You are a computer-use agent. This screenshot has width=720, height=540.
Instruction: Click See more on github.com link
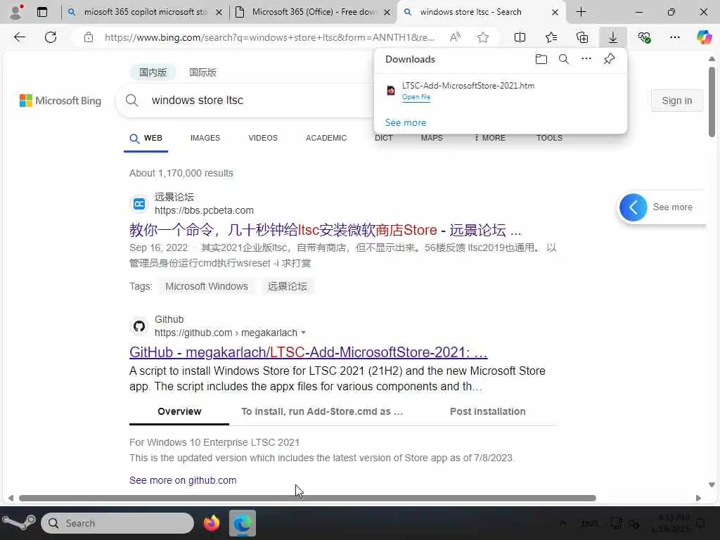coord(183,480)
